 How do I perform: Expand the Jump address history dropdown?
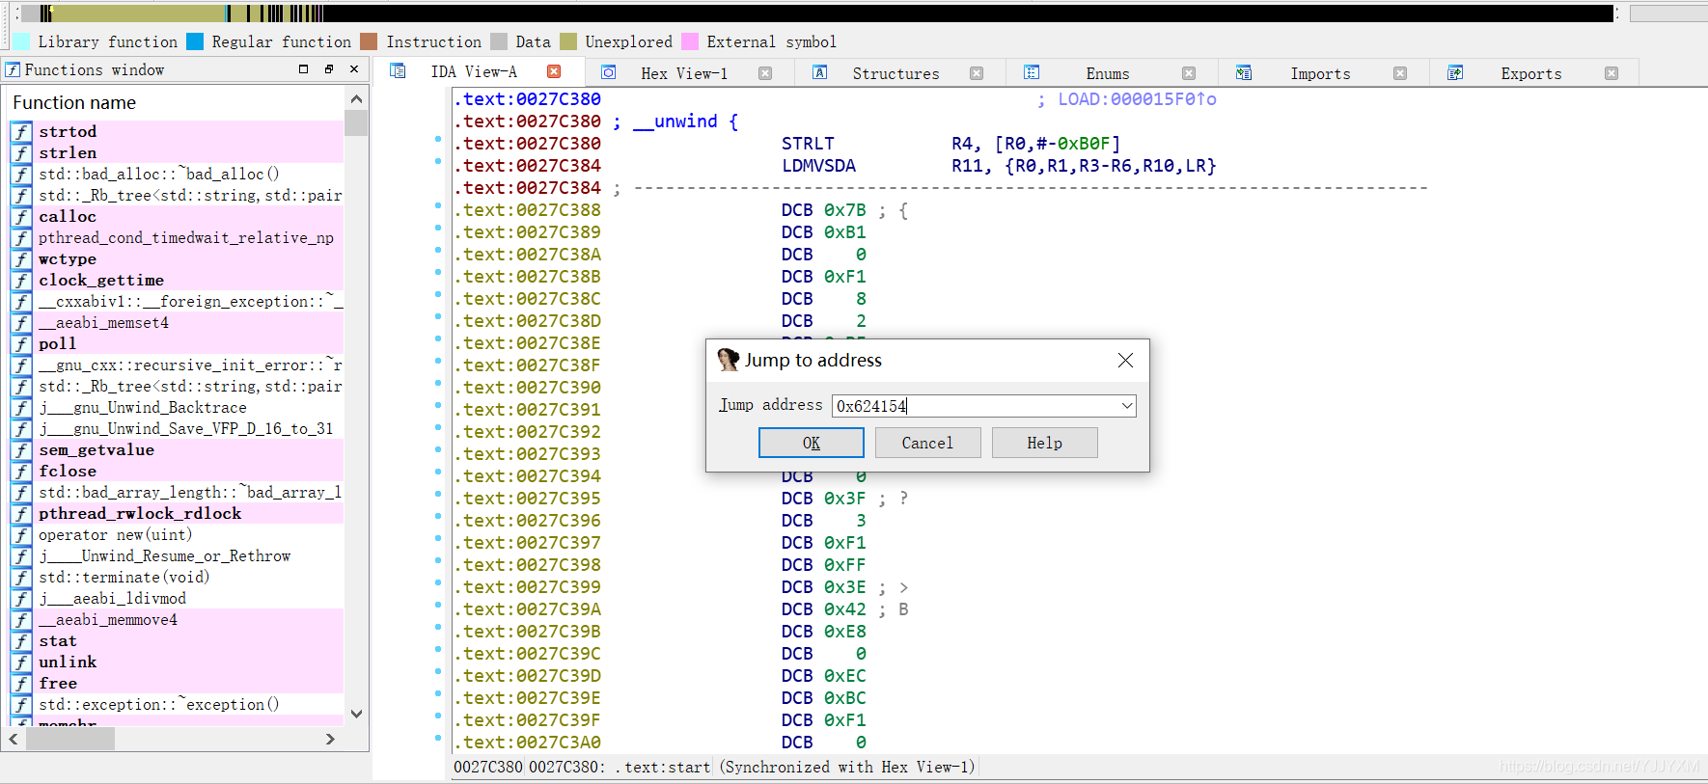click(1127, 406)
